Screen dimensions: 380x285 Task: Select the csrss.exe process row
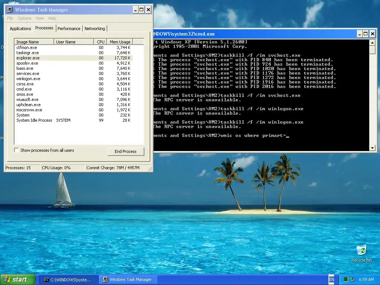pos(74,84)
